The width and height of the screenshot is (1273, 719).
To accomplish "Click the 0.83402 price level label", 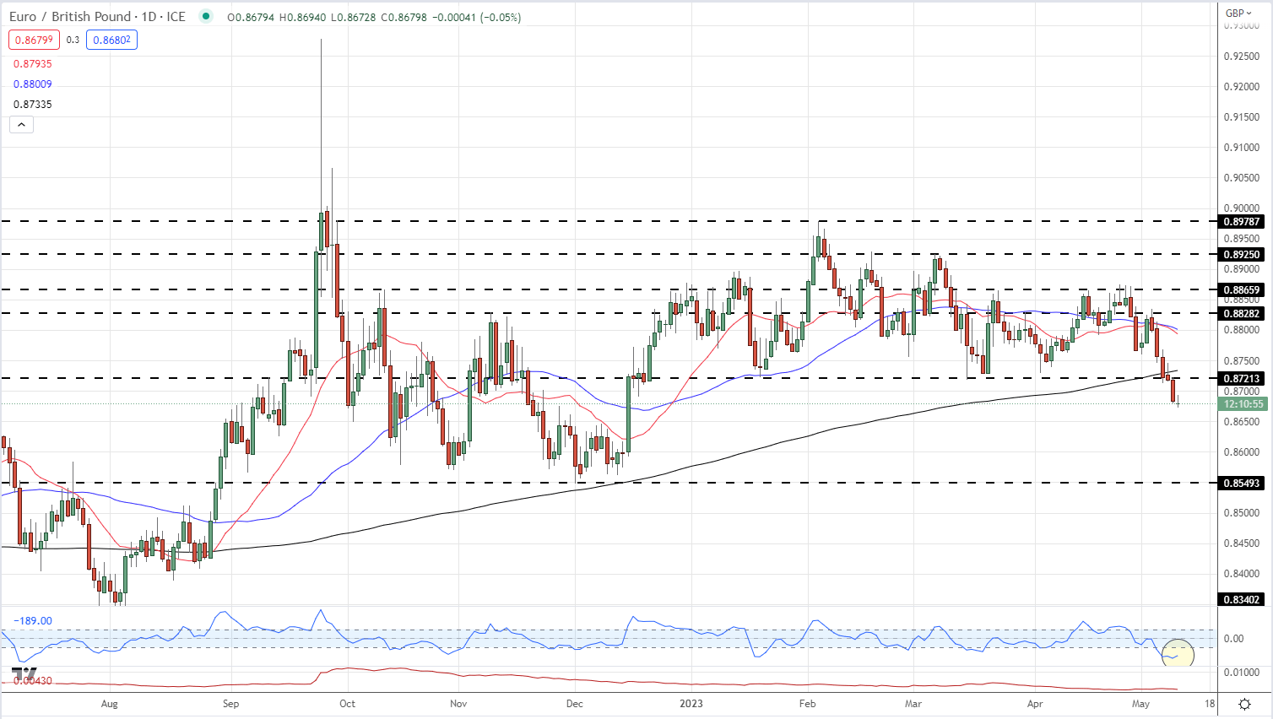I will coord(1242,600).
